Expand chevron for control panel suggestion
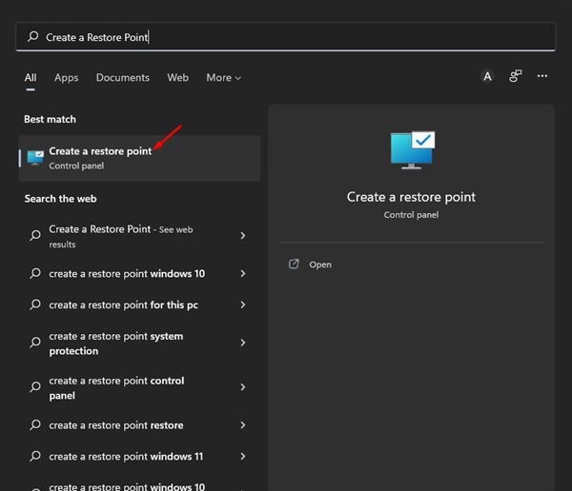Image resolution: width=572 pixels, height=491 pixels. tap(242, 387)
